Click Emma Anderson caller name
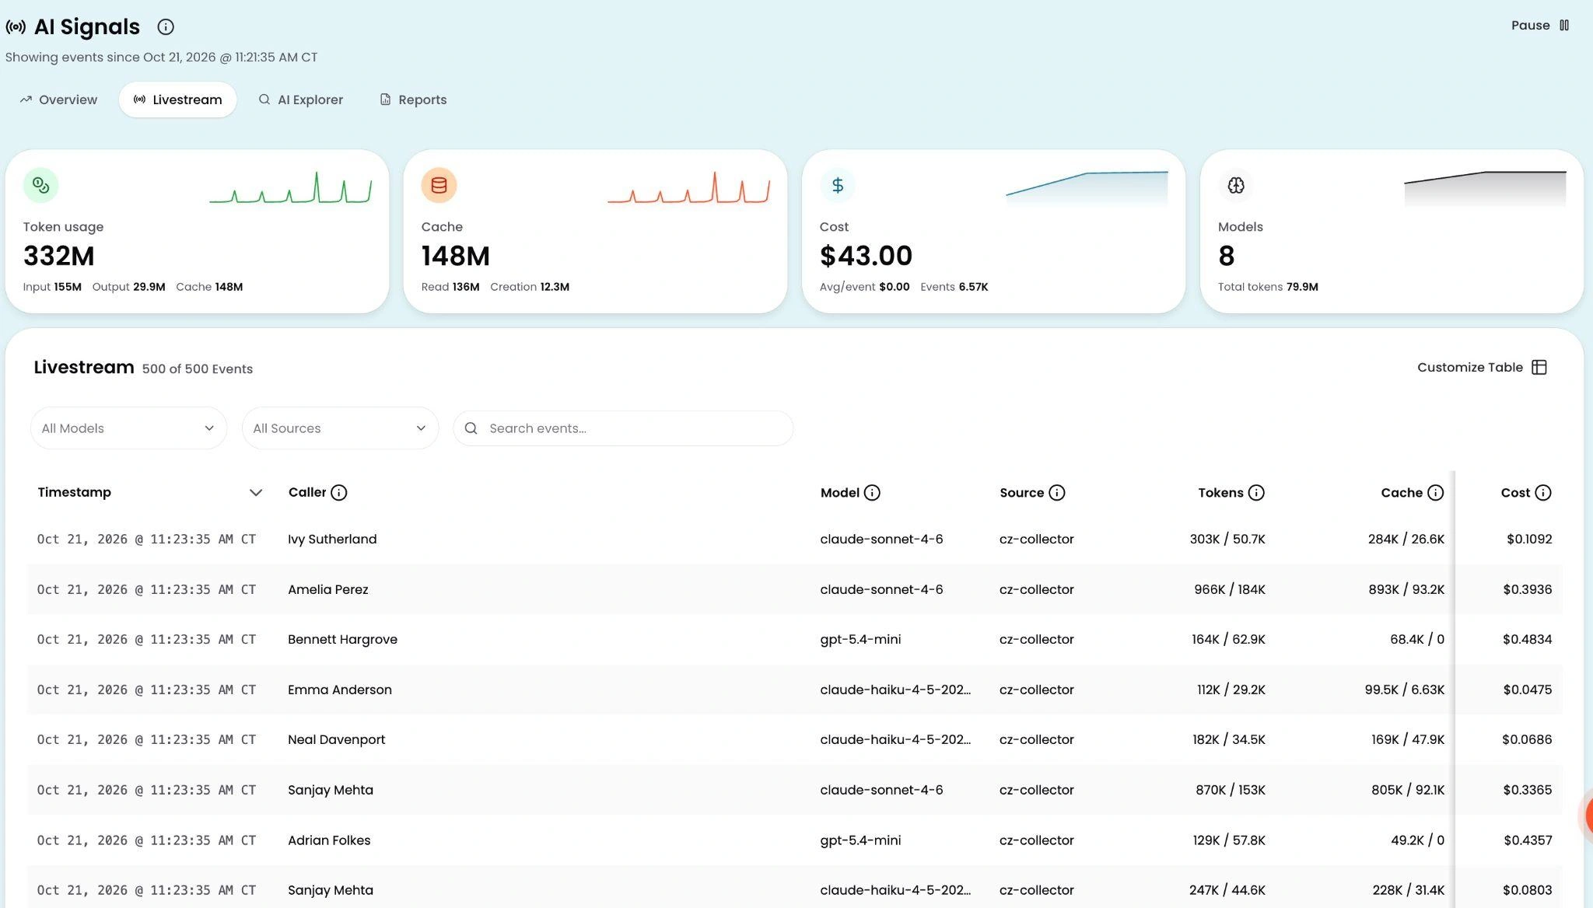This screenshot has height=908, width=1593. point(339,690)
